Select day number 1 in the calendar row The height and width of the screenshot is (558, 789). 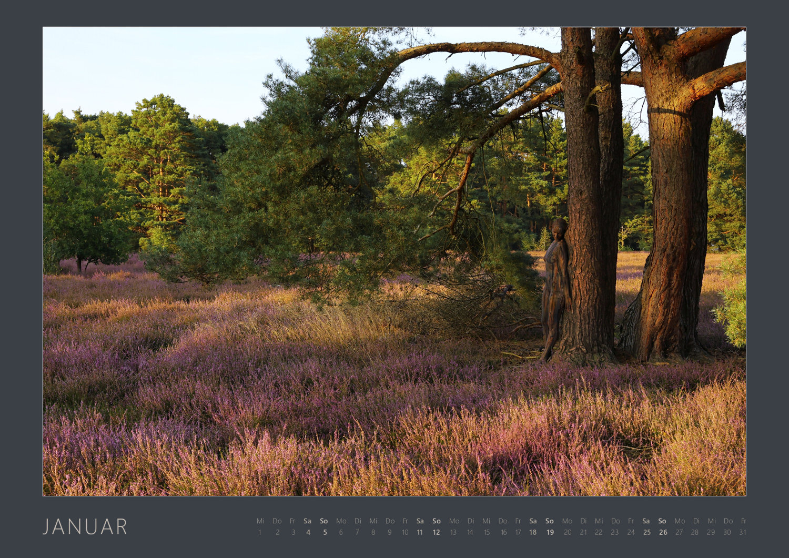point(260,532)
